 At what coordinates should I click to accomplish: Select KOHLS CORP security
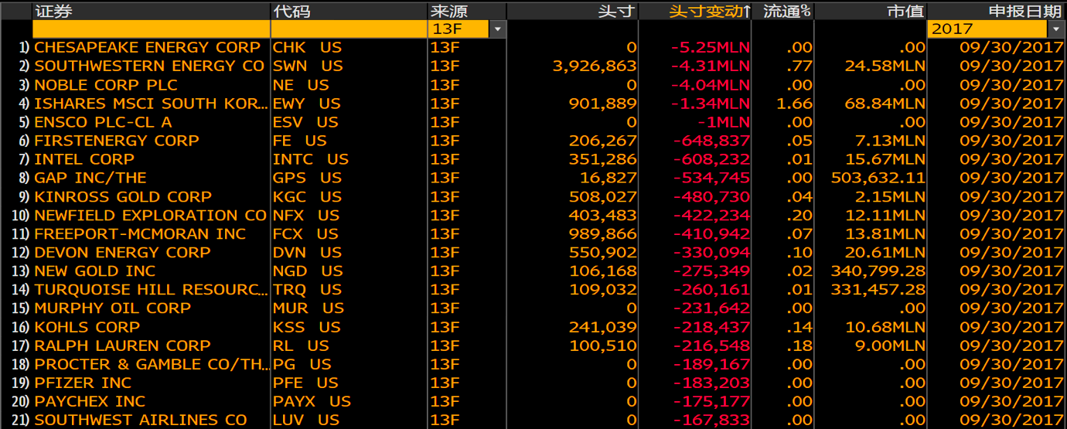[x=87, y=327]
